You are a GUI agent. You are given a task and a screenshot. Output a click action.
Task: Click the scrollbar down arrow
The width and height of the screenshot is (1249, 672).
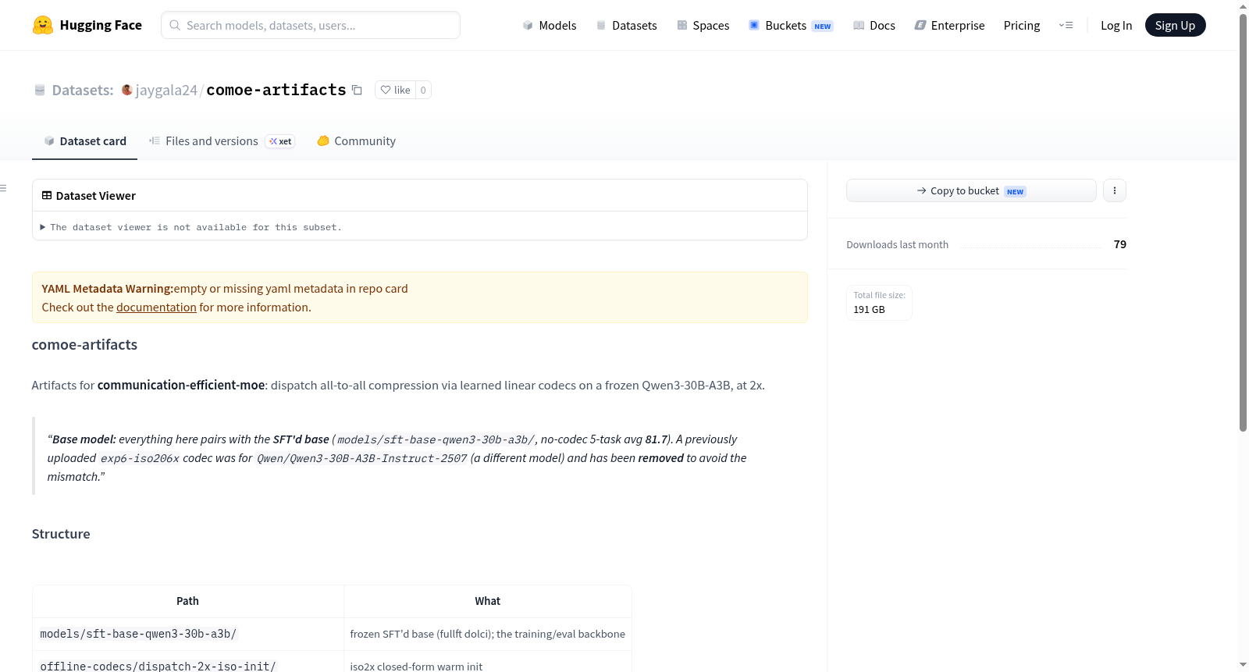click(x=1243, y=665)
